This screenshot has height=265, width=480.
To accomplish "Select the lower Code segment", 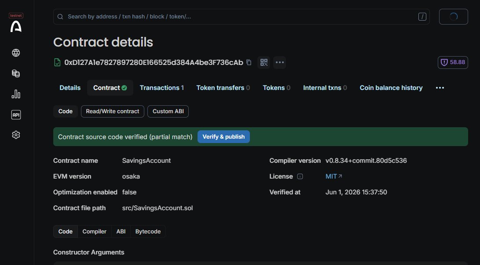I will [66, 231].
